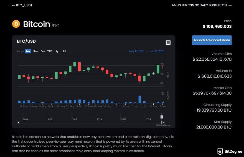The height and width of the screenshot is (157, 244).
Task: Click the orange Bitcoin logo icon
Action: coord(16,24)
